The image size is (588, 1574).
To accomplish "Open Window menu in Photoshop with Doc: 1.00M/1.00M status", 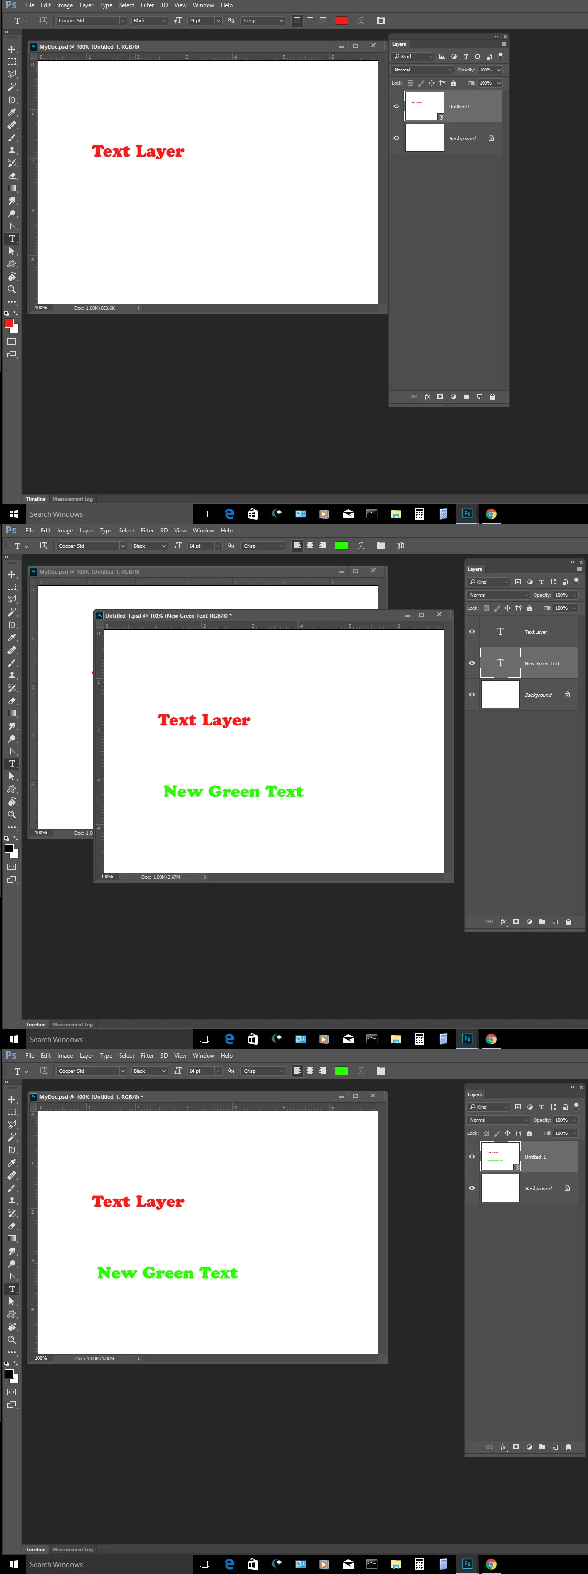I will click(x=203, y=1056).
